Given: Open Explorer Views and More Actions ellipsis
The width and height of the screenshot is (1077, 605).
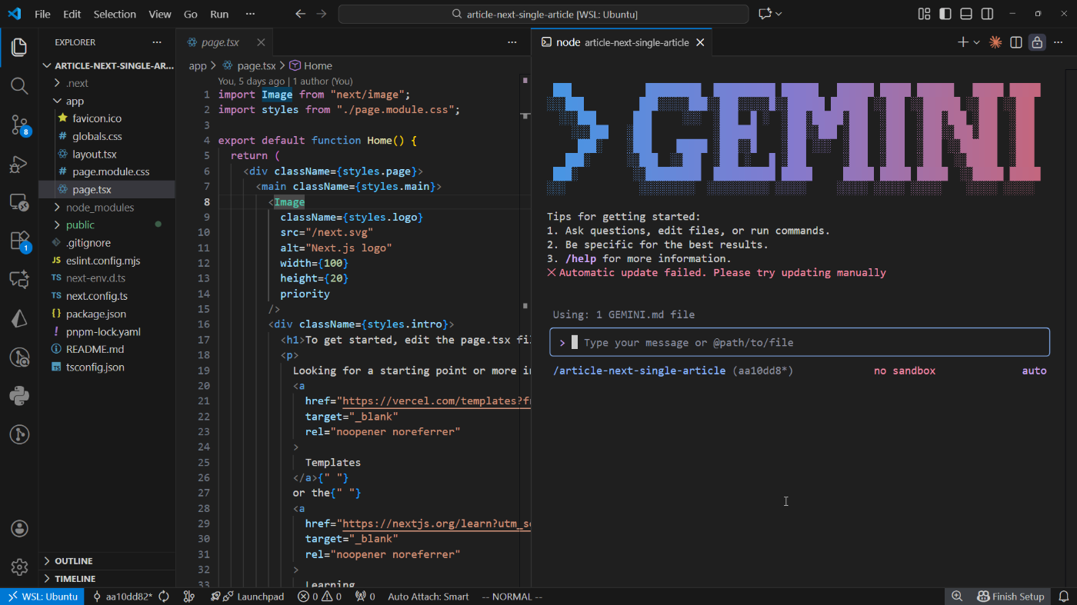Looking at the screenshot, I should click(157, 42).
